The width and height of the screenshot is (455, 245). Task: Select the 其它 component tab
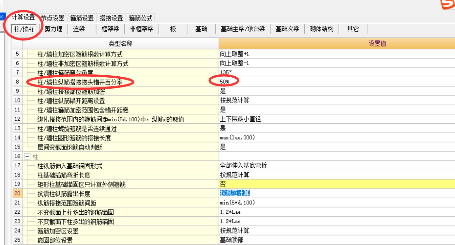pos(353,29)
